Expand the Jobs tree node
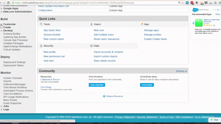The image size is (221, 124). (x=1, y=106)
